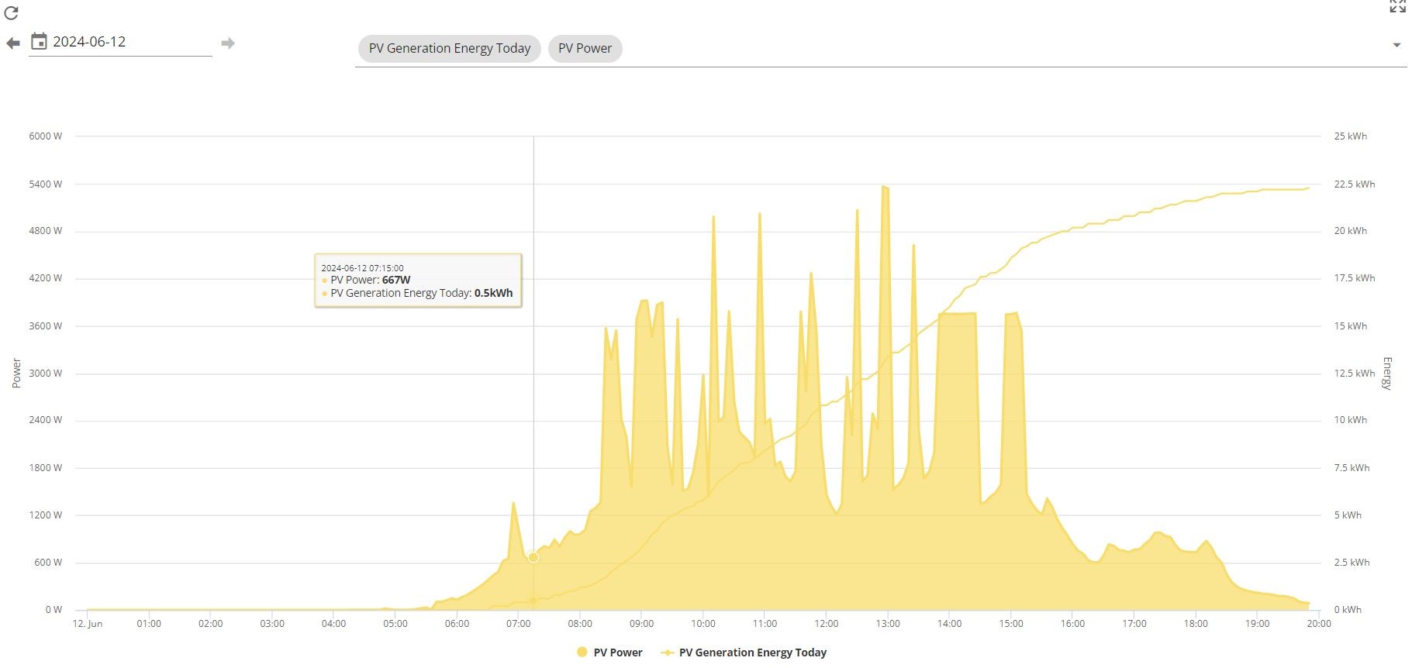Click the 25 kWh axis label
Image resolution: width=1412 pixels, height=668 pixels.
(1351, 136)
